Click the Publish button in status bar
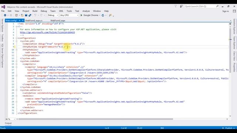237x133 pixels. click(x=229, y=128)
